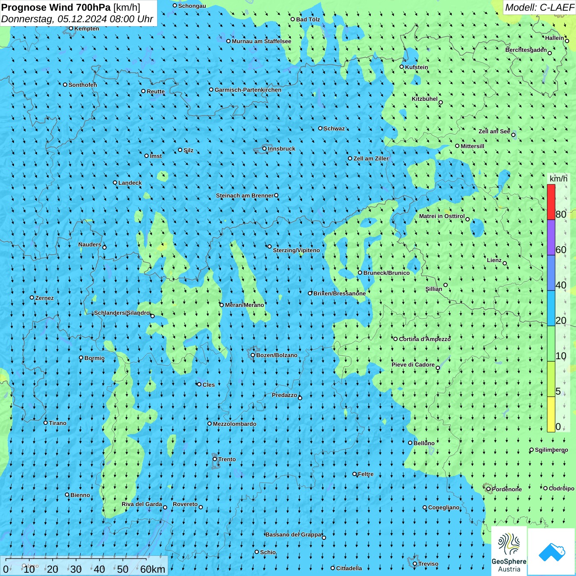Click the Kempten city marker
Image resolution: width=576 pixels, height=576 pixels.
[x=71, y=28]
